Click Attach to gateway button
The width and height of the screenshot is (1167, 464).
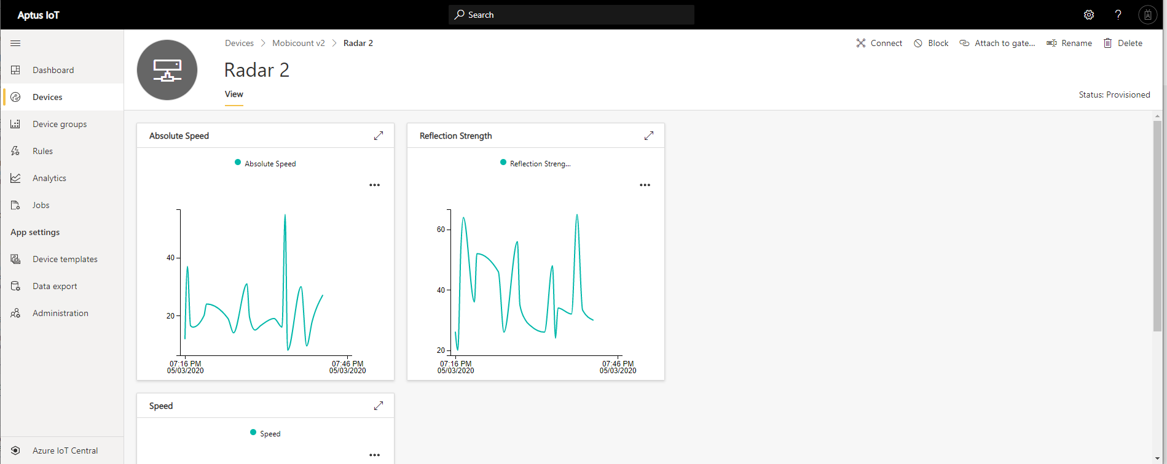(997, 43)
